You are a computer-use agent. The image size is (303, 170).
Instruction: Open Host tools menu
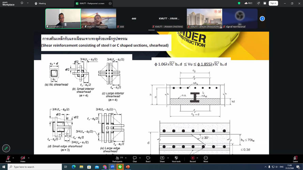[176, 158]
